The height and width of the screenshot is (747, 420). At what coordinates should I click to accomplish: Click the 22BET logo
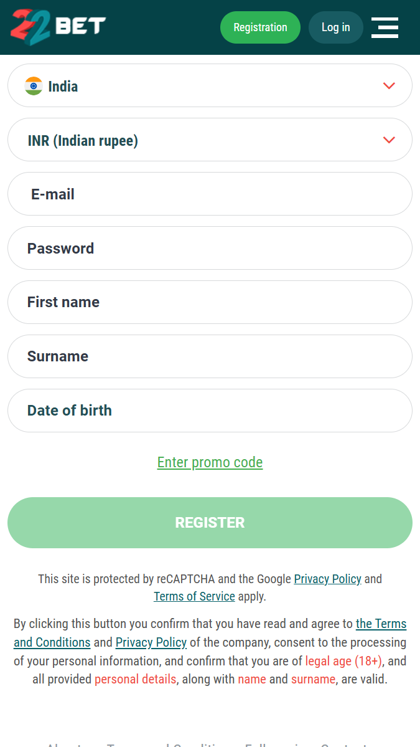coord(58,27)
